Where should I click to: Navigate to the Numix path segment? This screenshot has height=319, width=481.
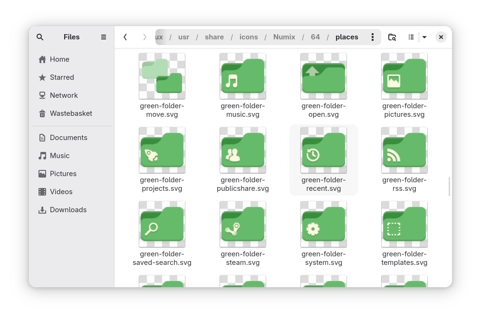click(x=284, y=37)
